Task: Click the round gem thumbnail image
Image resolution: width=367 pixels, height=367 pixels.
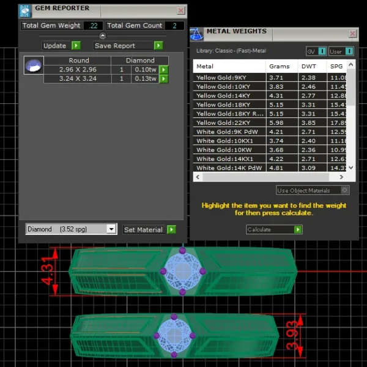Action: pos(34,65)
